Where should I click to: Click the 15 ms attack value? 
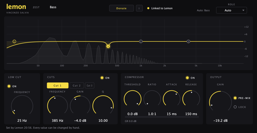coord(172,114)
